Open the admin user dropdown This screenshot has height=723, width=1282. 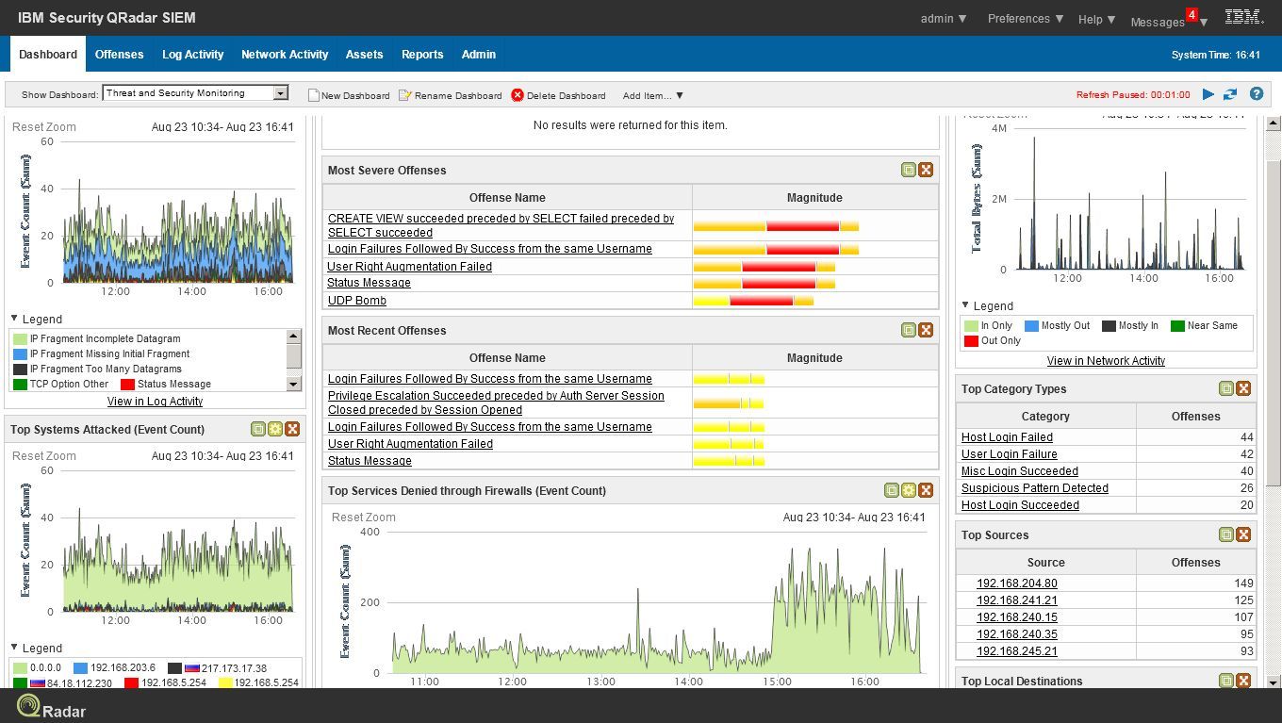coord(944,19)
